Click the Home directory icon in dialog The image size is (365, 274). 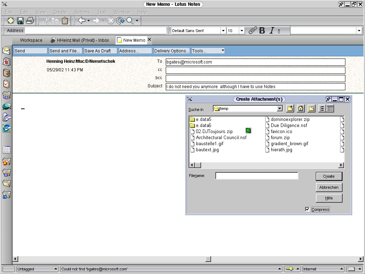tap(301, 108)
